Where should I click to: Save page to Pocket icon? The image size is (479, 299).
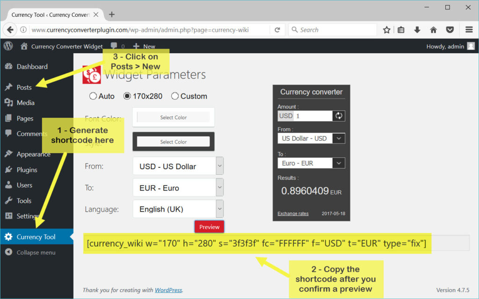coord(450,29)
